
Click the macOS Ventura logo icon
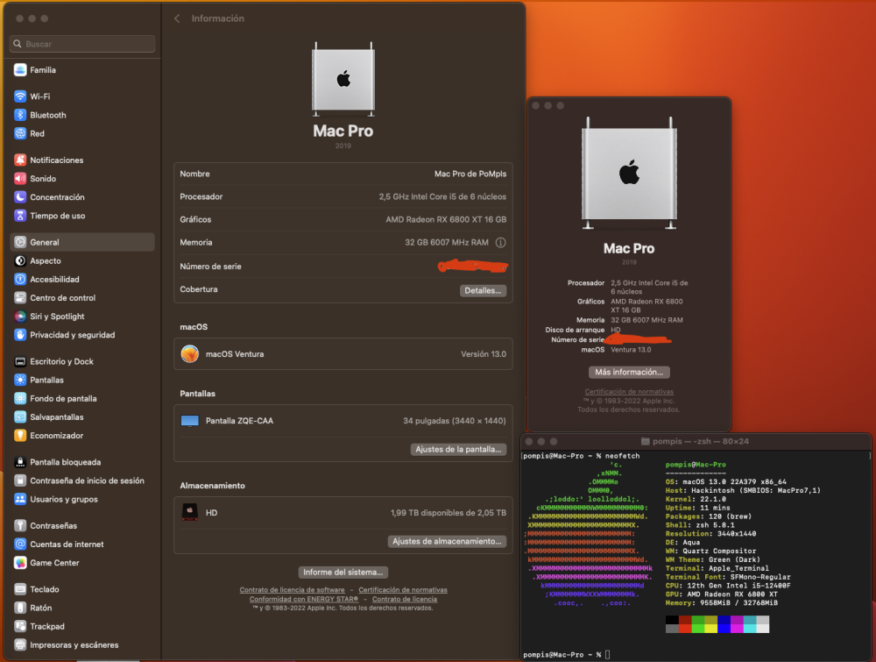(190, 353)
